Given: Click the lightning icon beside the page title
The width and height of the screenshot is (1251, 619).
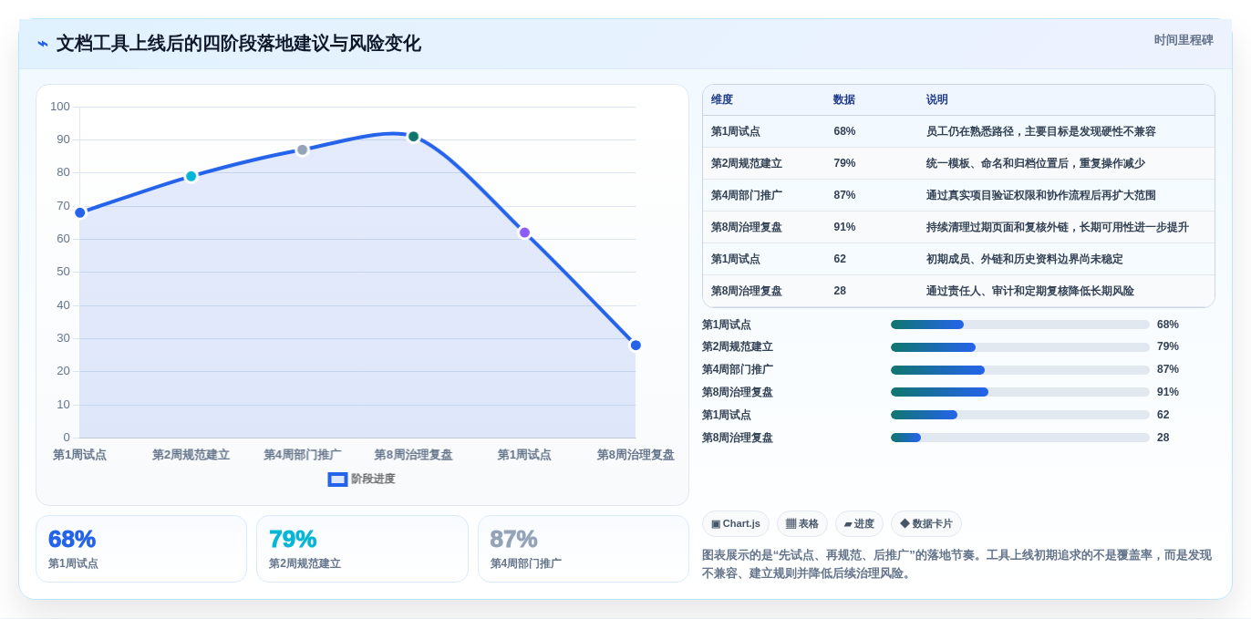Looking at the screenshot, I should pyautogui.click(x=43, y=44).
